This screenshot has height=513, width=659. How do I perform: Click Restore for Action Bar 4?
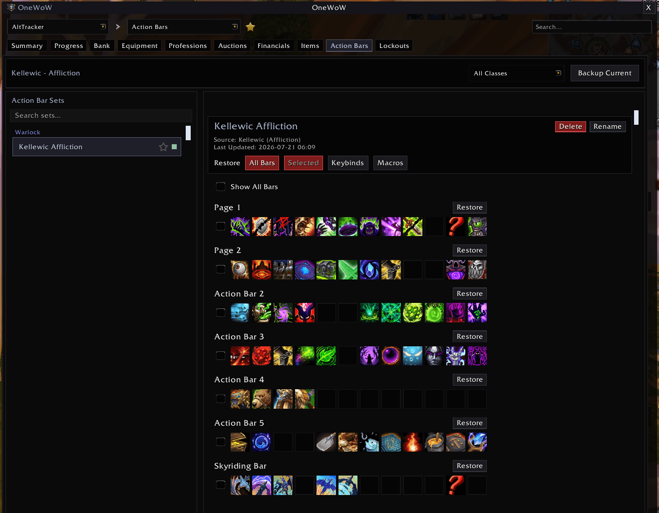pyautogui.click(x=470, y=380)
